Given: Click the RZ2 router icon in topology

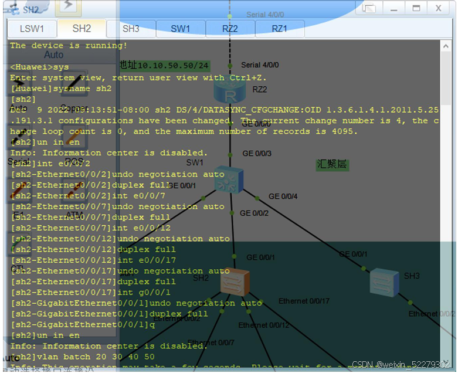Looking at the screenshot, I should (x=229, y=89).
